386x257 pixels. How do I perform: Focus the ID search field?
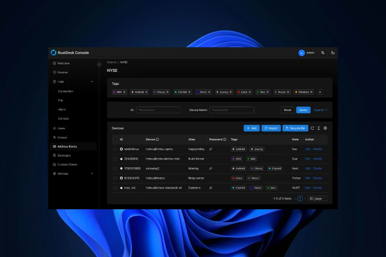point(158,110)
